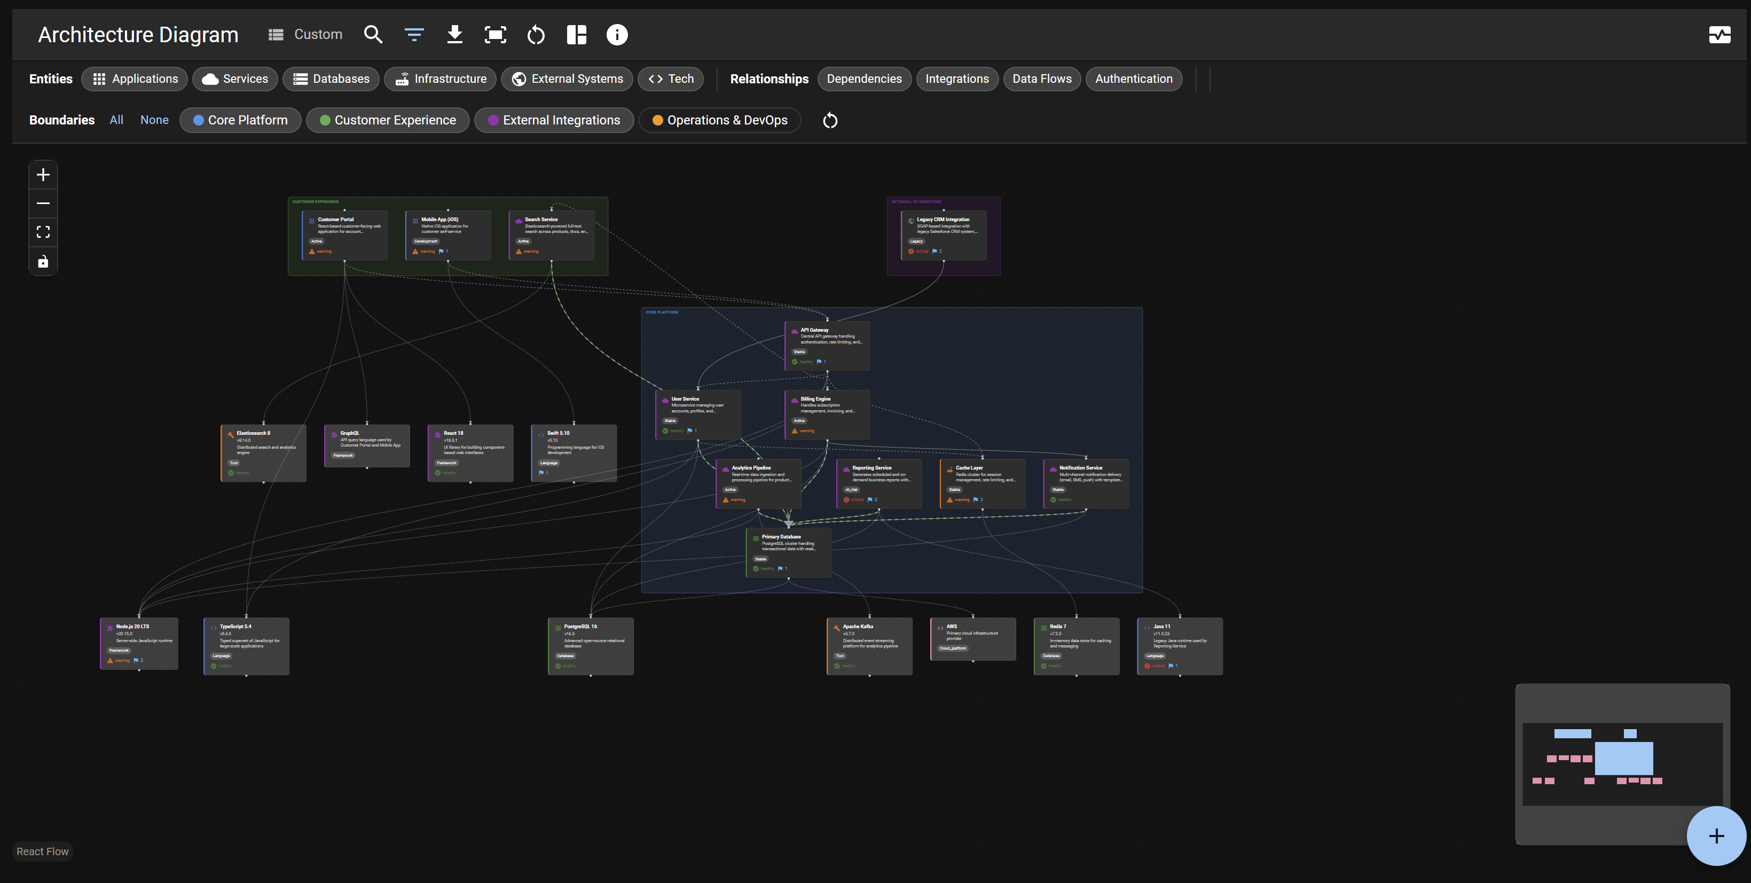Toggle the Services entity filter
1751x883 pixels.
[x=234, y=79]
